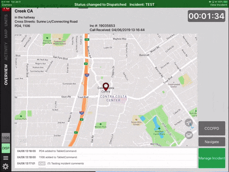Tap the 00:01:34 elapsed timer
The image size is (229, 172).
coord(206,16)
